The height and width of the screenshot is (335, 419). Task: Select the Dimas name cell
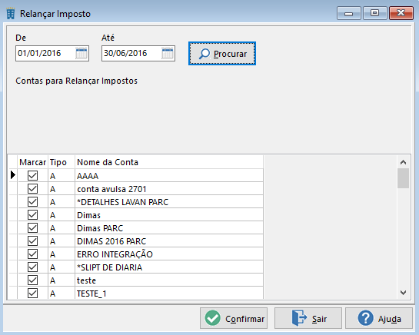pos(169,215)
